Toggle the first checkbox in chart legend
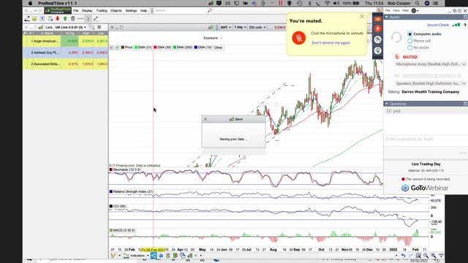 coord(111,47)
